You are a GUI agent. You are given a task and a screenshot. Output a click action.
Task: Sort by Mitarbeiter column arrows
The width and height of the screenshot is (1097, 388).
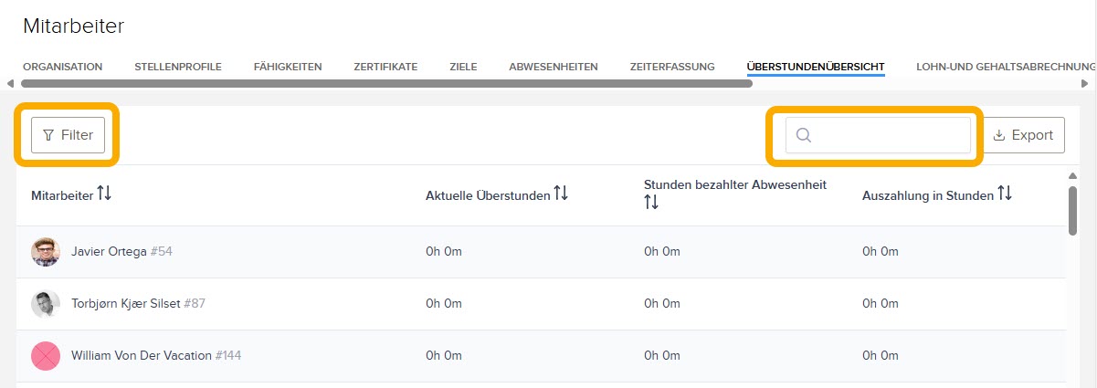pyautogui.click(x=104, y=194)
